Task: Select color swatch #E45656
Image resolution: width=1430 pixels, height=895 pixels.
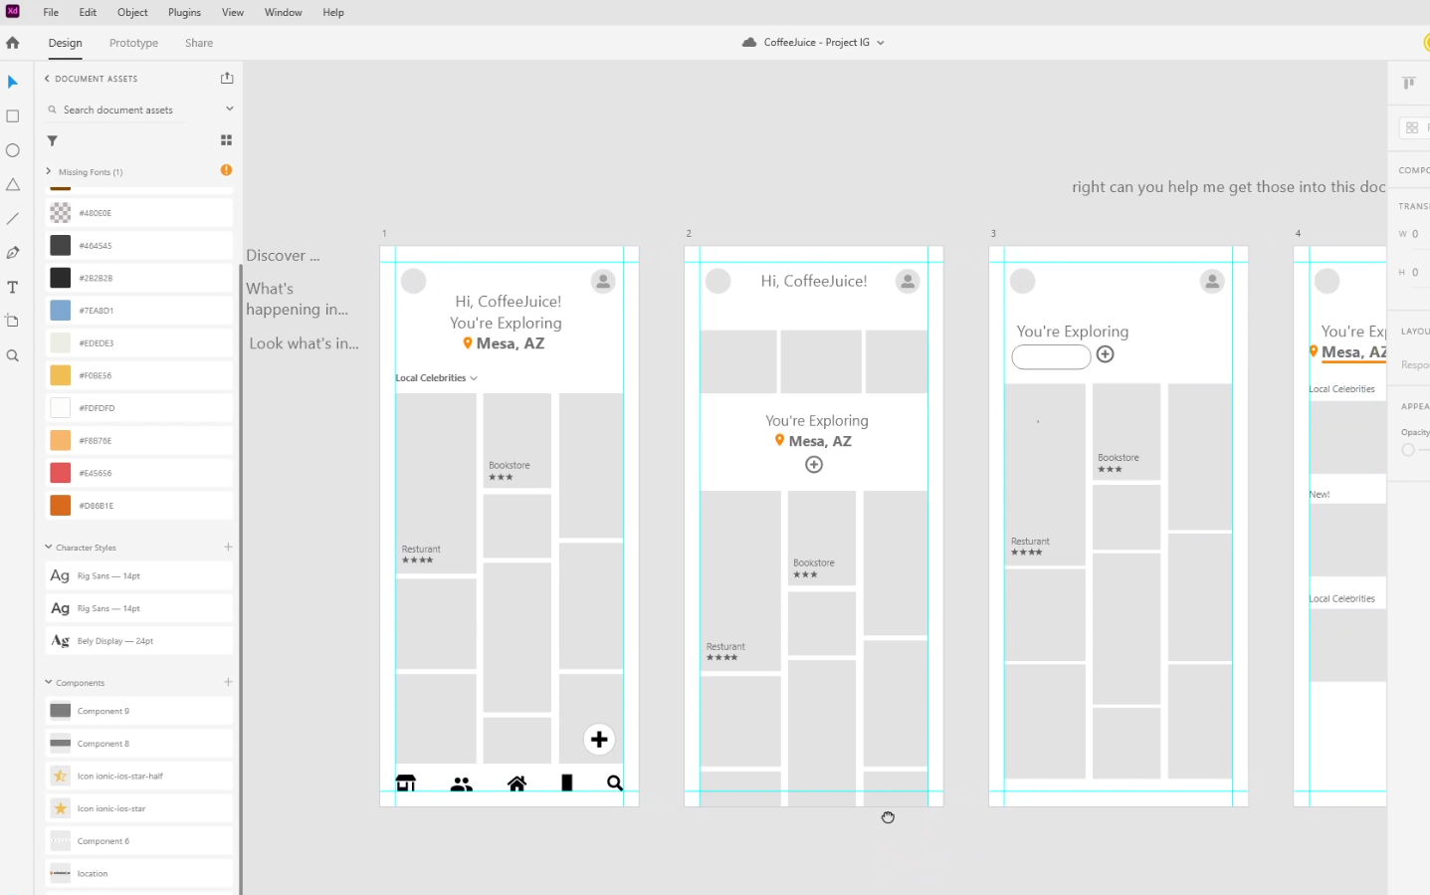Action: 61,473
